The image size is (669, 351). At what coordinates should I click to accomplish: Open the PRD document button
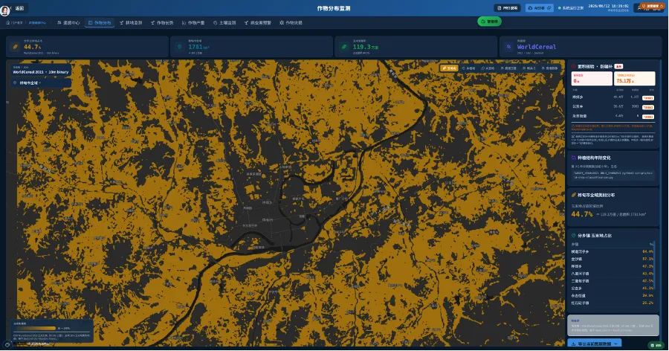click(x=507, y=7)
